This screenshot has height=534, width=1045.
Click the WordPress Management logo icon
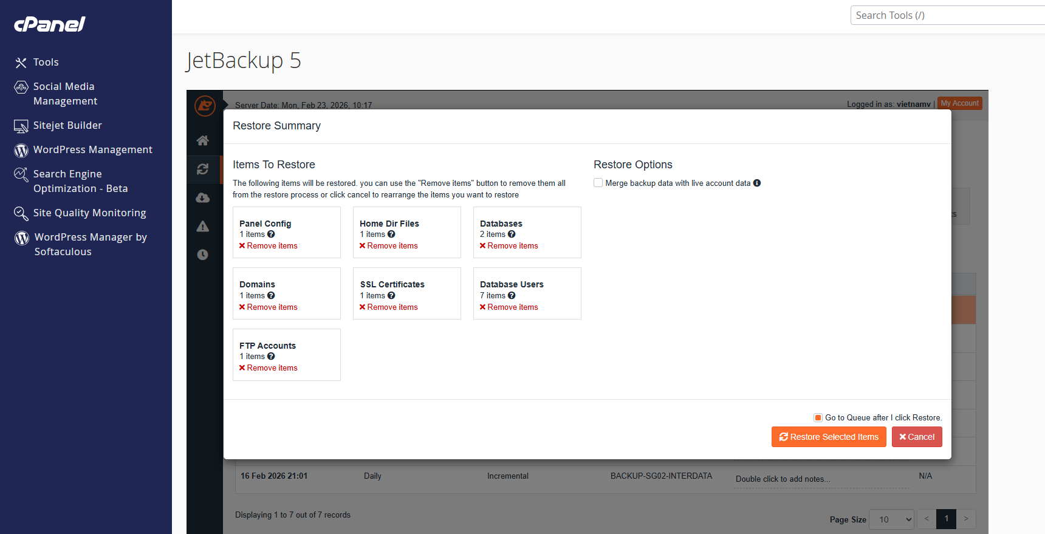(x=21, y=150)
